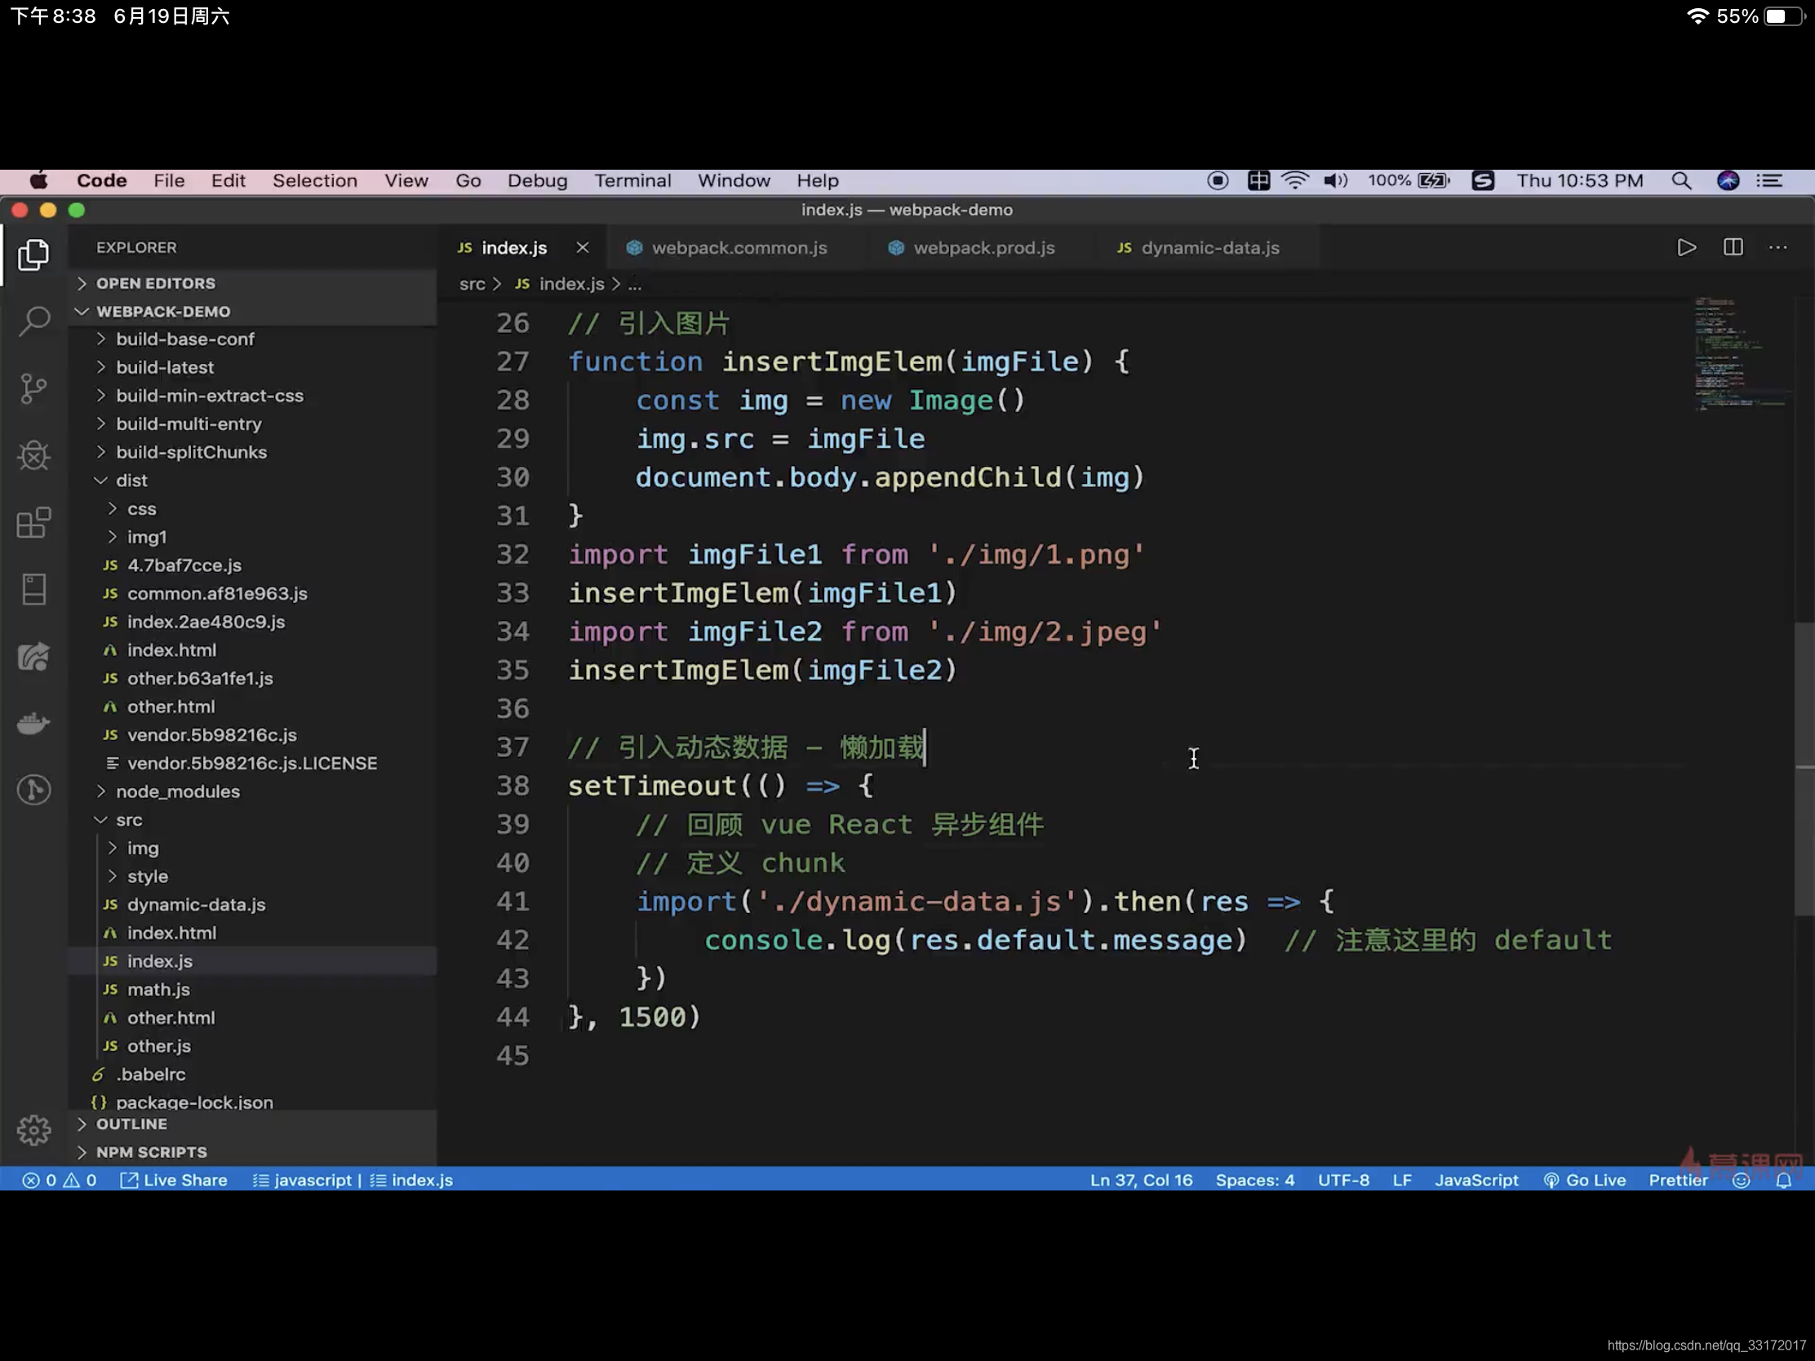Change language mode JavaScript in status bar
Viewport: 1815px width, 1361px height.
(x=1476, y=1180)
